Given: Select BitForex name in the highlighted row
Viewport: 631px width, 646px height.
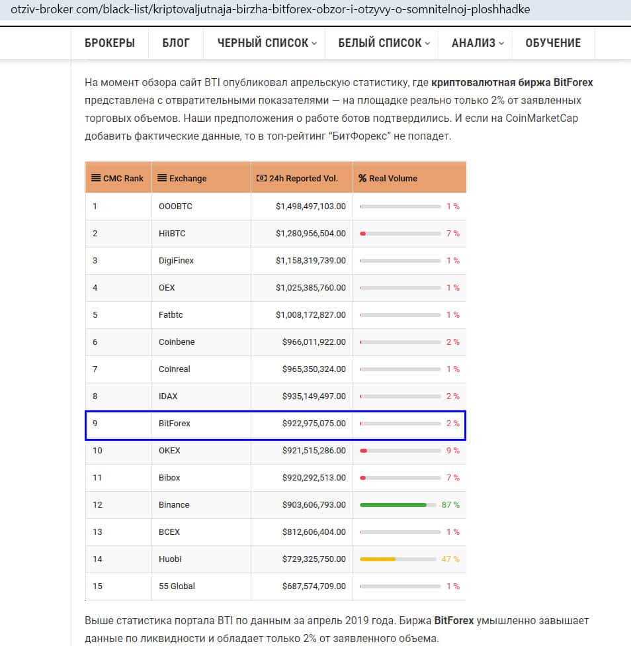Looking at the screenshot, I should point(175,424).
